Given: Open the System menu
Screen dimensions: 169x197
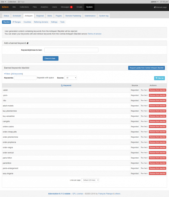Looking at the screenshot, I should [x=89, y=7].
